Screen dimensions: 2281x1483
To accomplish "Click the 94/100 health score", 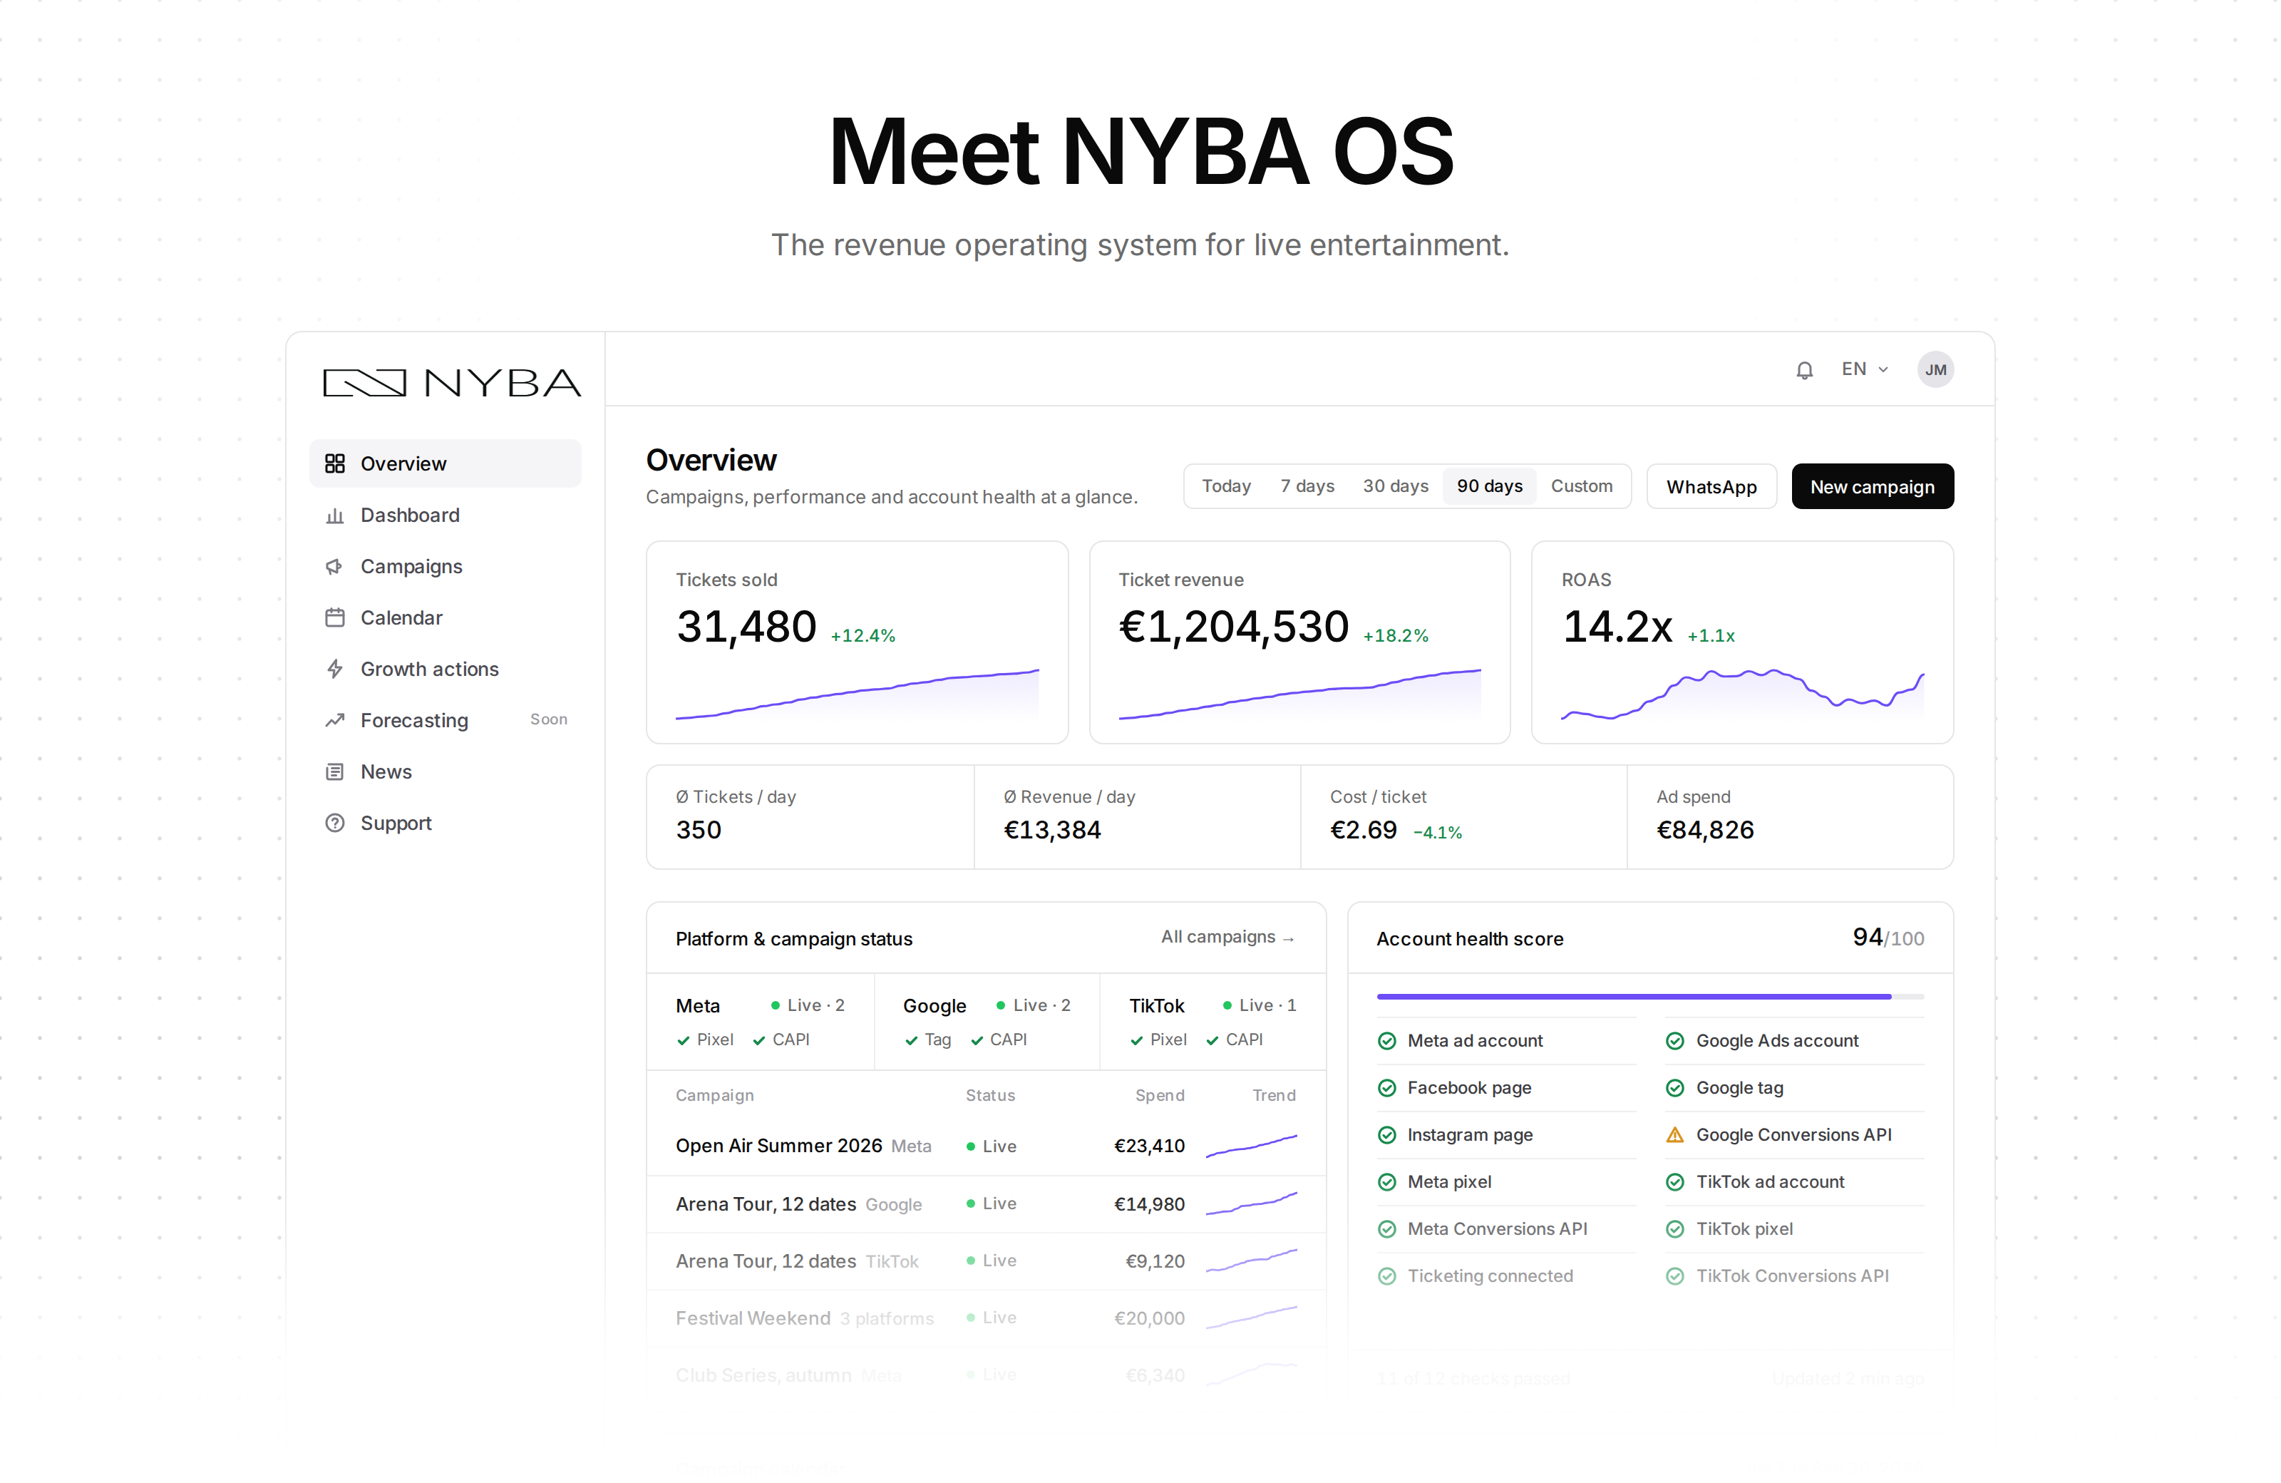I will (1887, 938).
